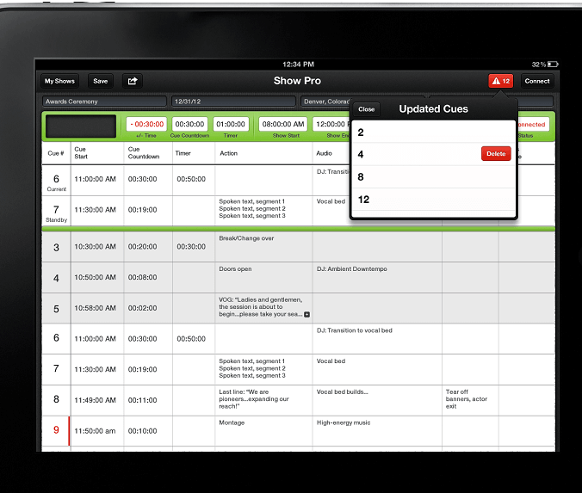Screen dimensions: 582x493
Task: Delete updated cue 4
Action: coord(496,153)
